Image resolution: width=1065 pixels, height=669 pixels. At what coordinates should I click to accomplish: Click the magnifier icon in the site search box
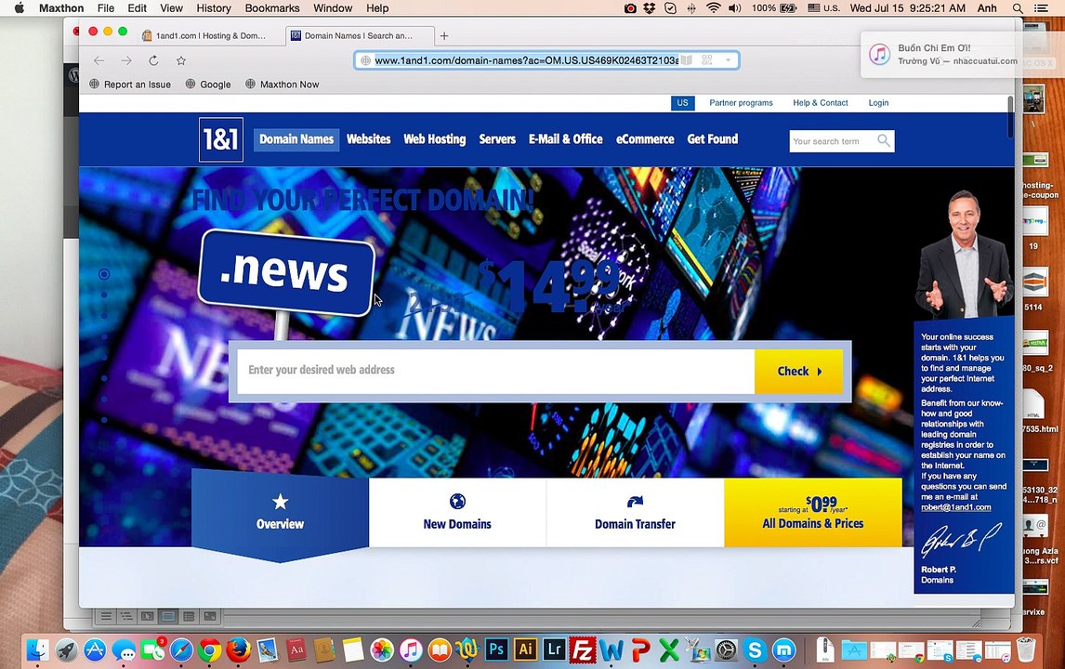(x=883, y=140)
